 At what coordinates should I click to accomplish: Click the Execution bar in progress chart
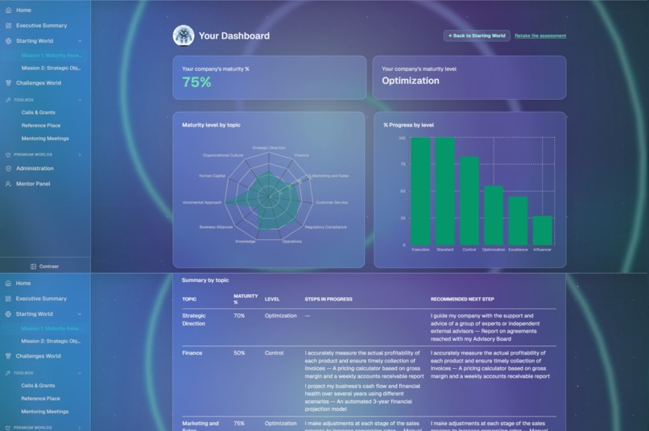coord(420,191)
